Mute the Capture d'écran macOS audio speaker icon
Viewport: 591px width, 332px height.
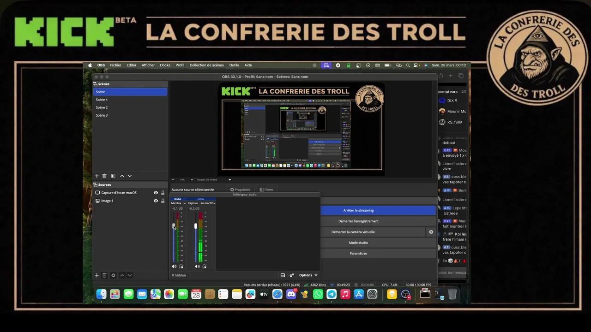[197, 267]
